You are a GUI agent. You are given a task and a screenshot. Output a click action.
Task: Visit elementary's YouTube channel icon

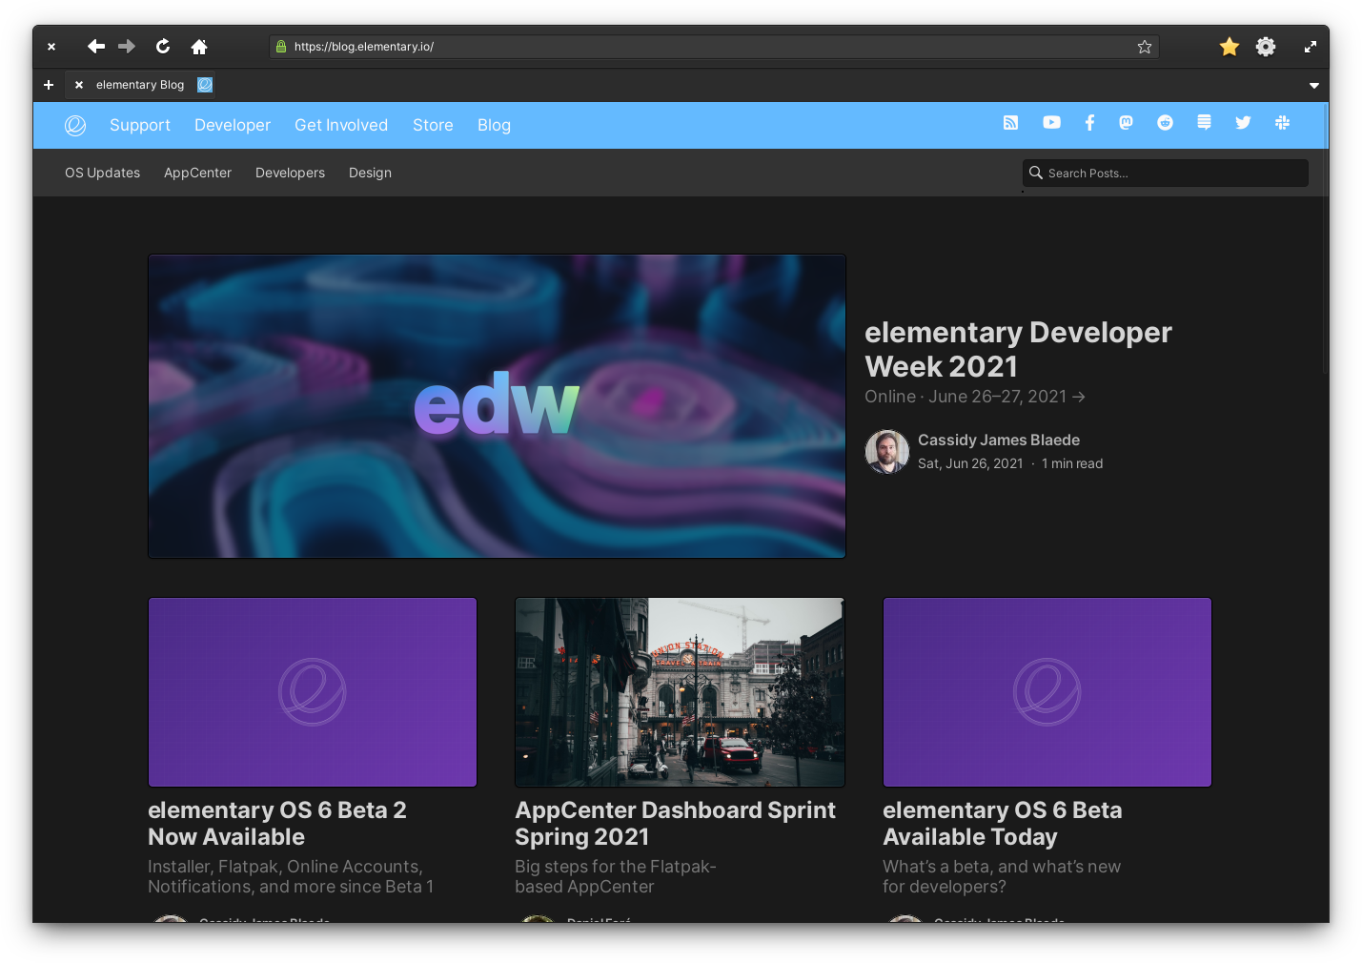(1051, 122)
